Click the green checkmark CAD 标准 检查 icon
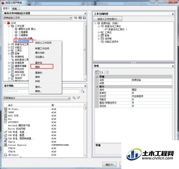The height and width of the screenshot is (169, 179). [x=5, y=132]
